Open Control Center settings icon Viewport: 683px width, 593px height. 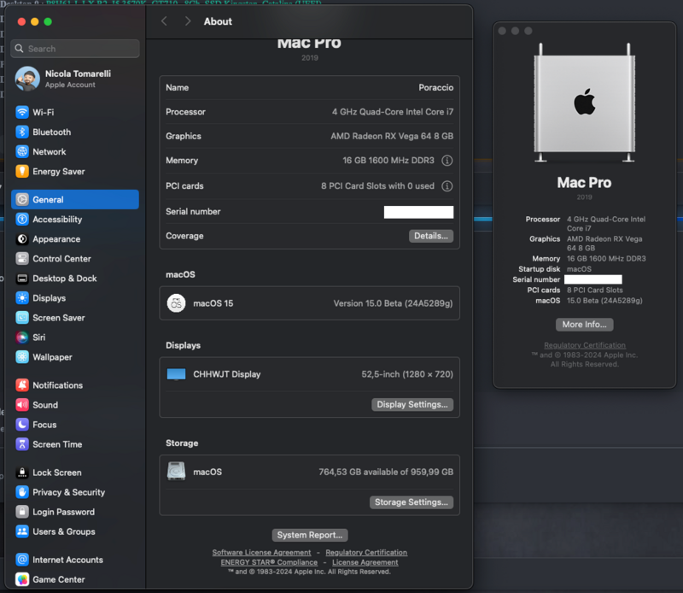22,259
